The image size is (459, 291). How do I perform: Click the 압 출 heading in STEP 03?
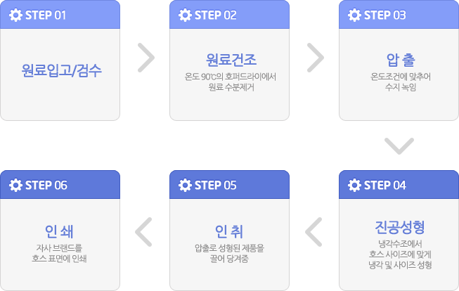coord(401,60)
